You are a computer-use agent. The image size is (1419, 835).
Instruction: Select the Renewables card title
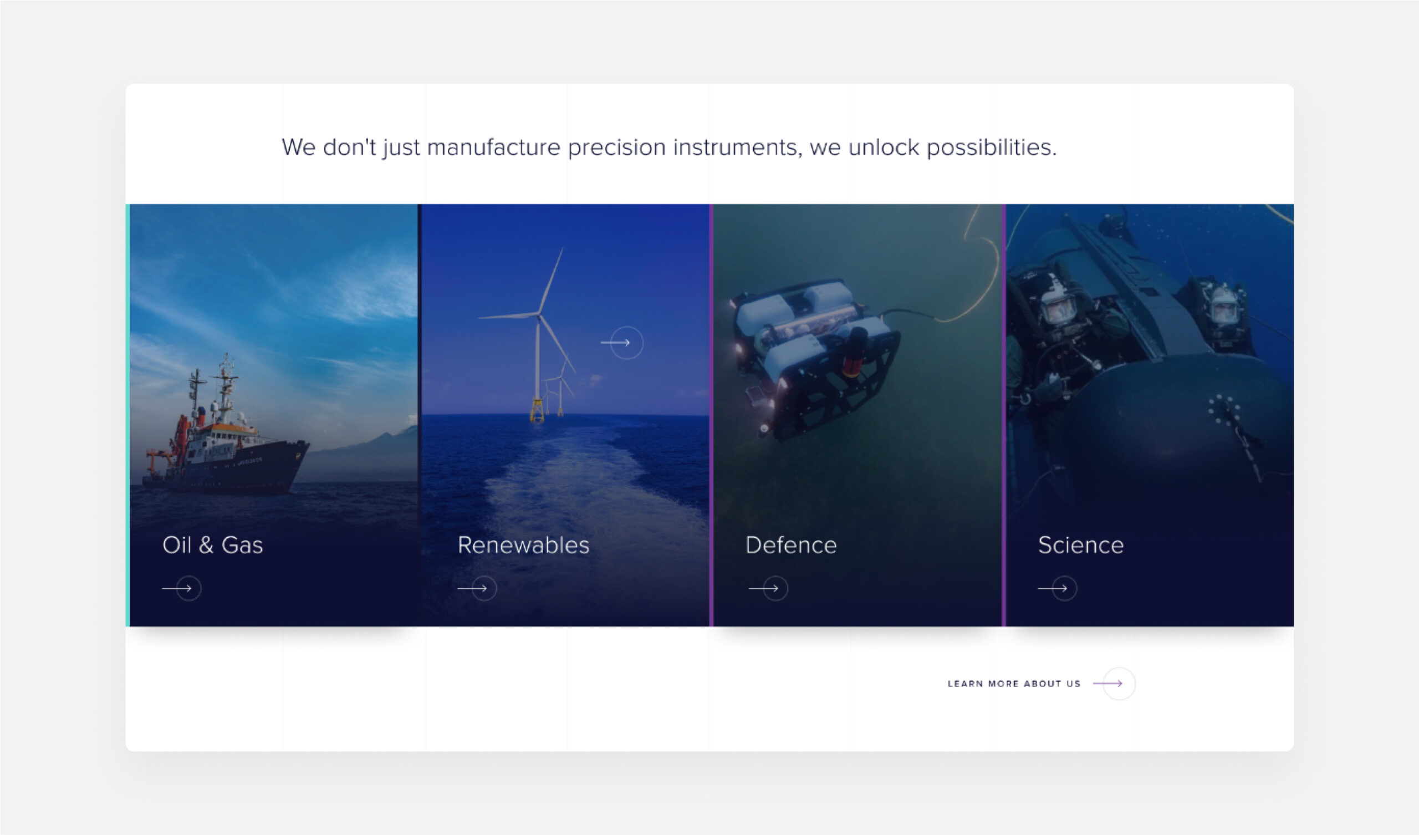(524, 545)
